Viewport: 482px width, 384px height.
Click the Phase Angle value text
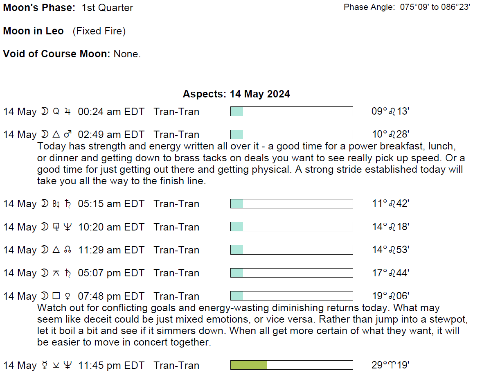(x=435, y=7)
